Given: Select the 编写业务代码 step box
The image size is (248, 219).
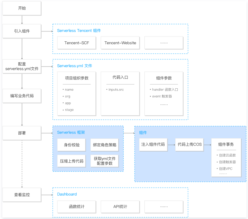Looking at the screenshot, I should [x=22, y=96].
